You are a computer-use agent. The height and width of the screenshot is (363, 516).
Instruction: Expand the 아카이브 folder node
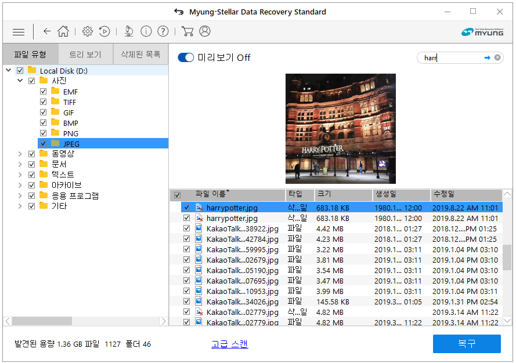pyautogui.click(x=20, y=185)
